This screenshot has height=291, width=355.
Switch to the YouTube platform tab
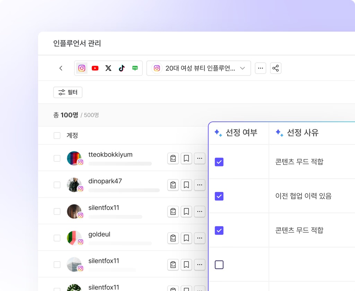click(x=95, y=68)
